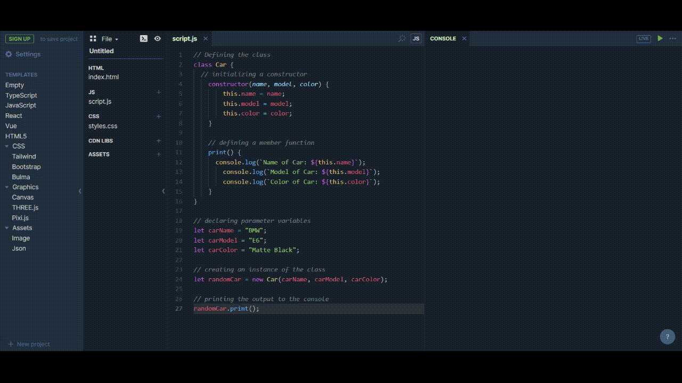Close the script.js tab

[x=205, y=39]
